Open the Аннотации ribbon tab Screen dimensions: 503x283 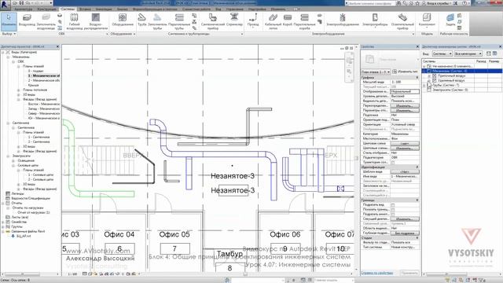click(x=105, y=9)
